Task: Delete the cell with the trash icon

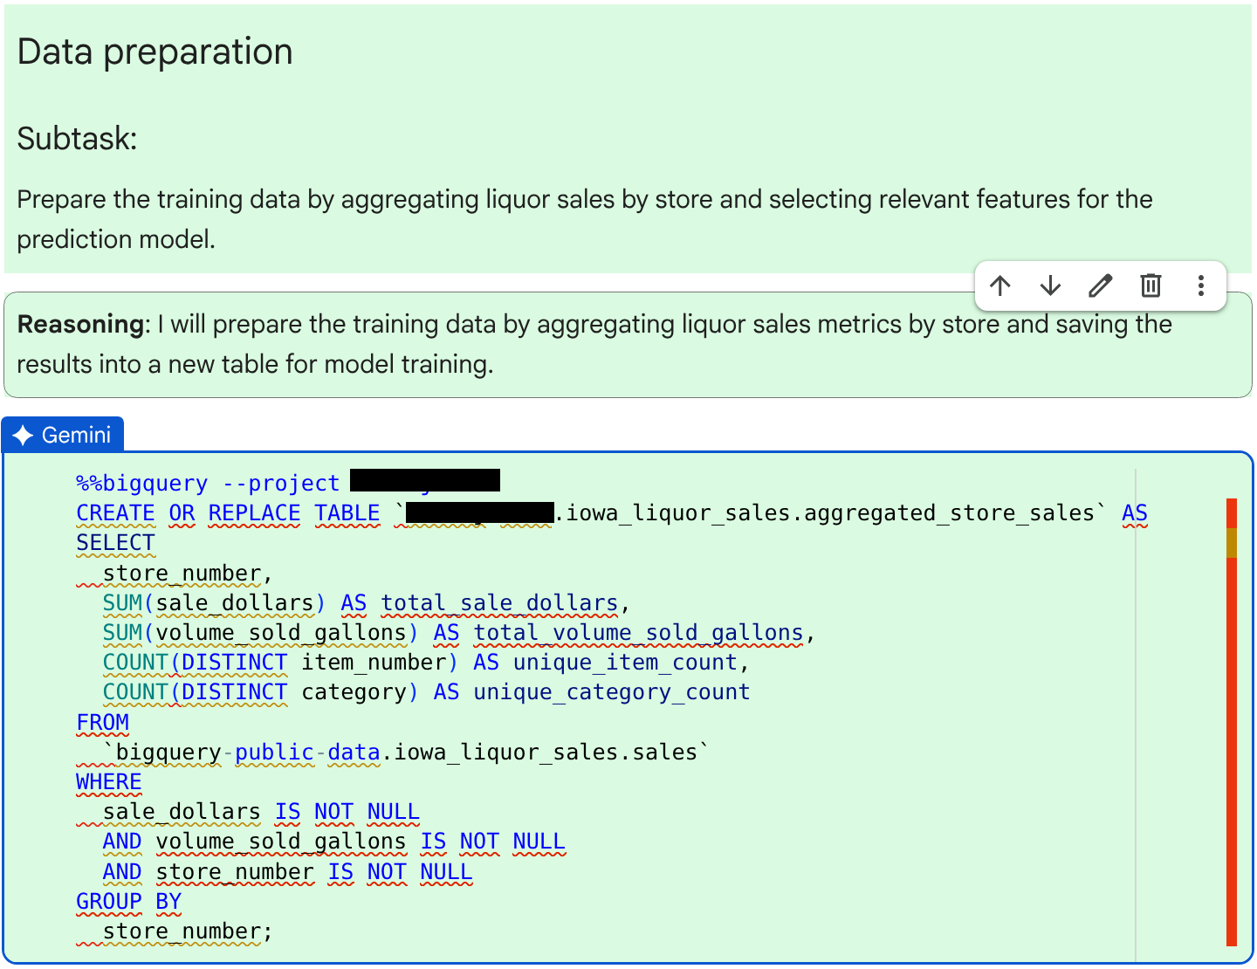Action: [1151, 285]
